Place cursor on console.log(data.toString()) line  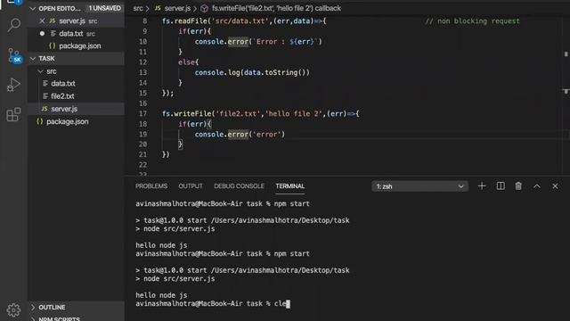tap(252, 72)
